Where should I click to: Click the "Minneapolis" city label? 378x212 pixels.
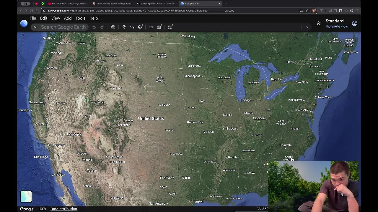tap(192, 76)
